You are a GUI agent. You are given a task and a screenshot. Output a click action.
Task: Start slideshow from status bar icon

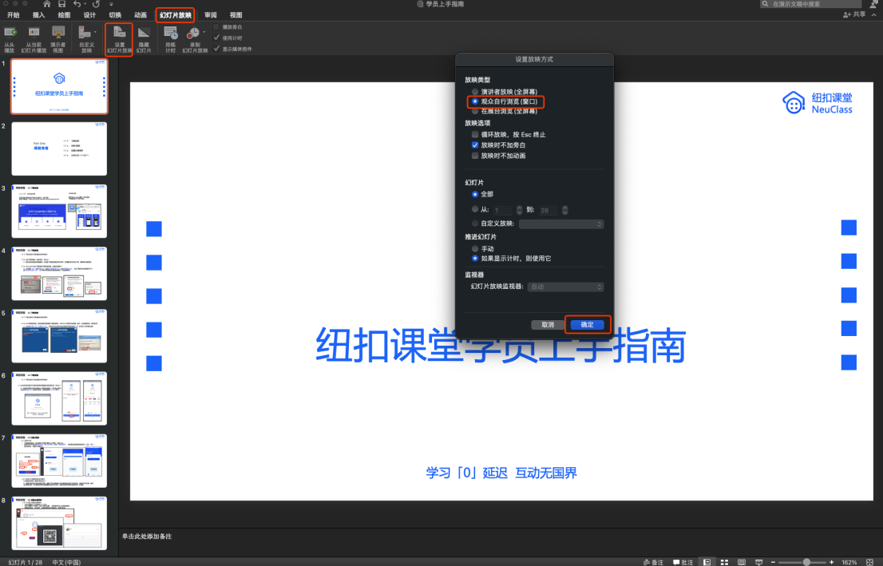click(x=758, y=562)
